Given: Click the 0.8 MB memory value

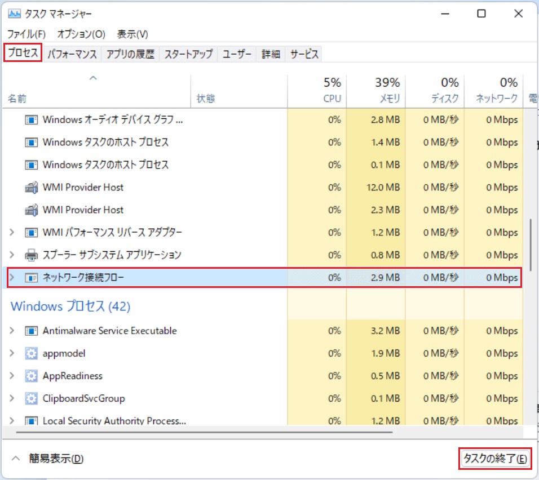Looking at the screenshot, I should 385,255.
